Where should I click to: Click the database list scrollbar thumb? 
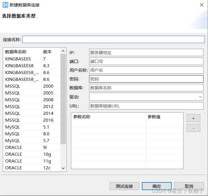coord(63,99)
